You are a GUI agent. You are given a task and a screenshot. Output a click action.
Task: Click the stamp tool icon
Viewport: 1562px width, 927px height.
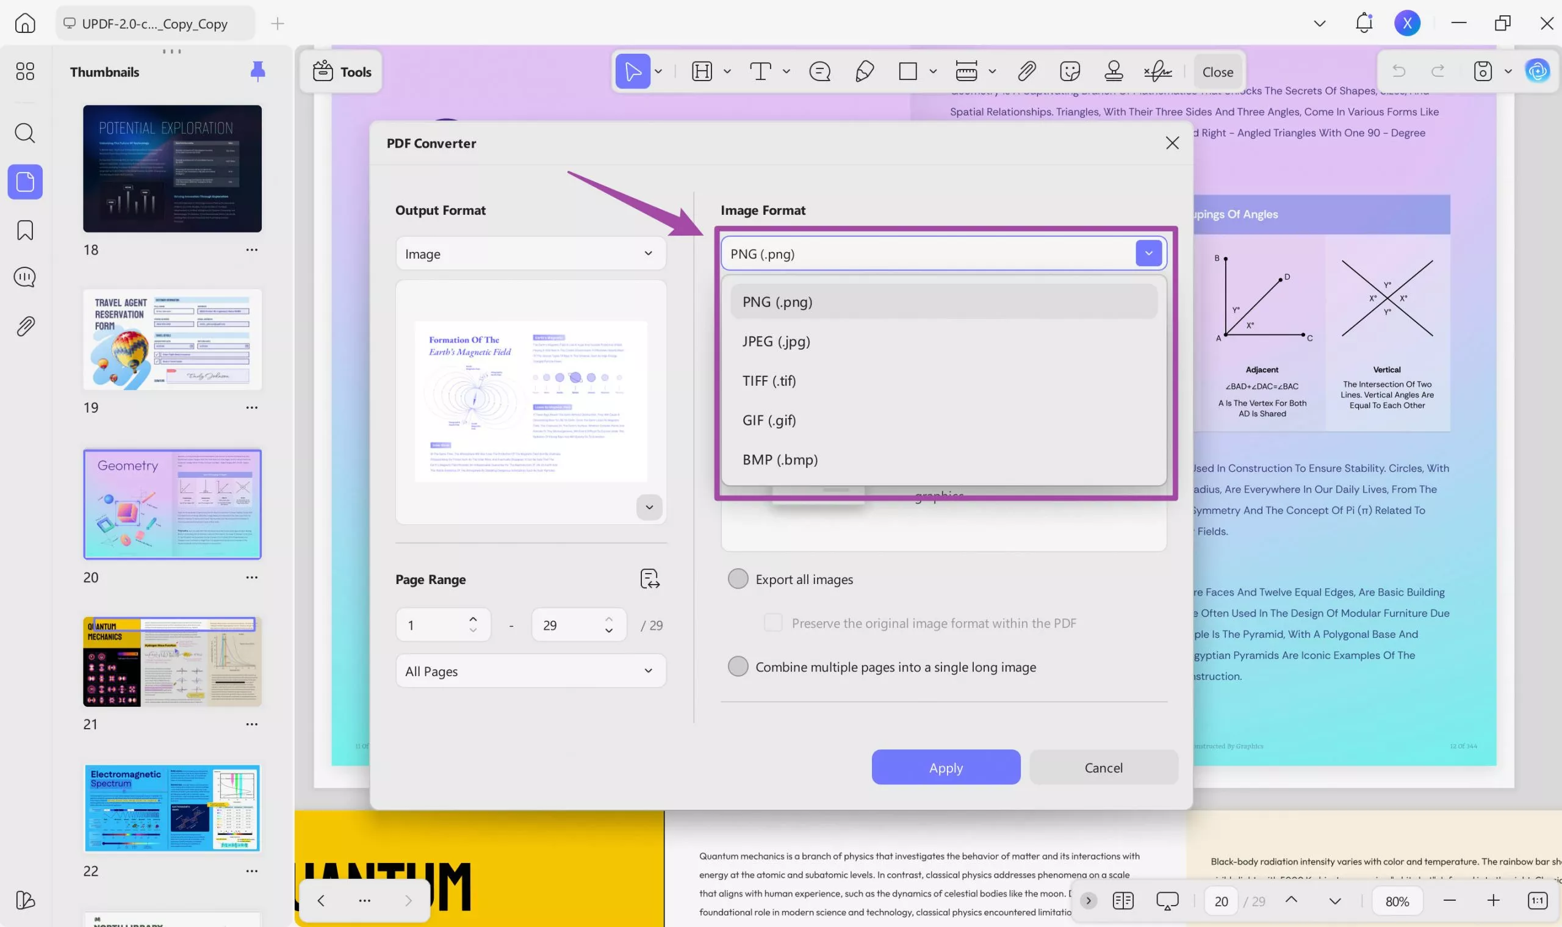point(1113,71)
